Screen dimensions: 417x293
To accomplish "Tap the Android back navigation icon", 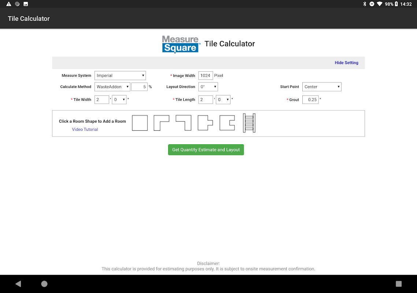I will 18,284.
